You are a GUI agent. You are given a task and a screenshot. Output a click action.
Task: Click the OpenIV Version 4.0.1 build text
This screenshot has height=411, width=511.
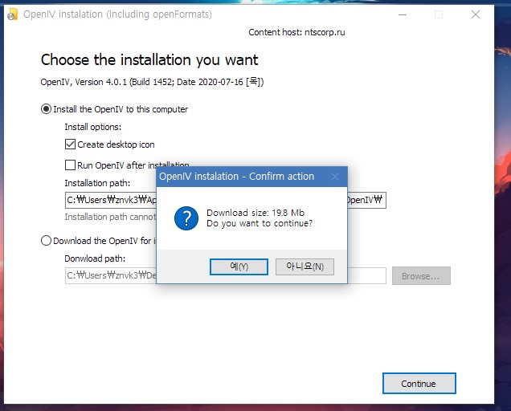coord(152,82)
